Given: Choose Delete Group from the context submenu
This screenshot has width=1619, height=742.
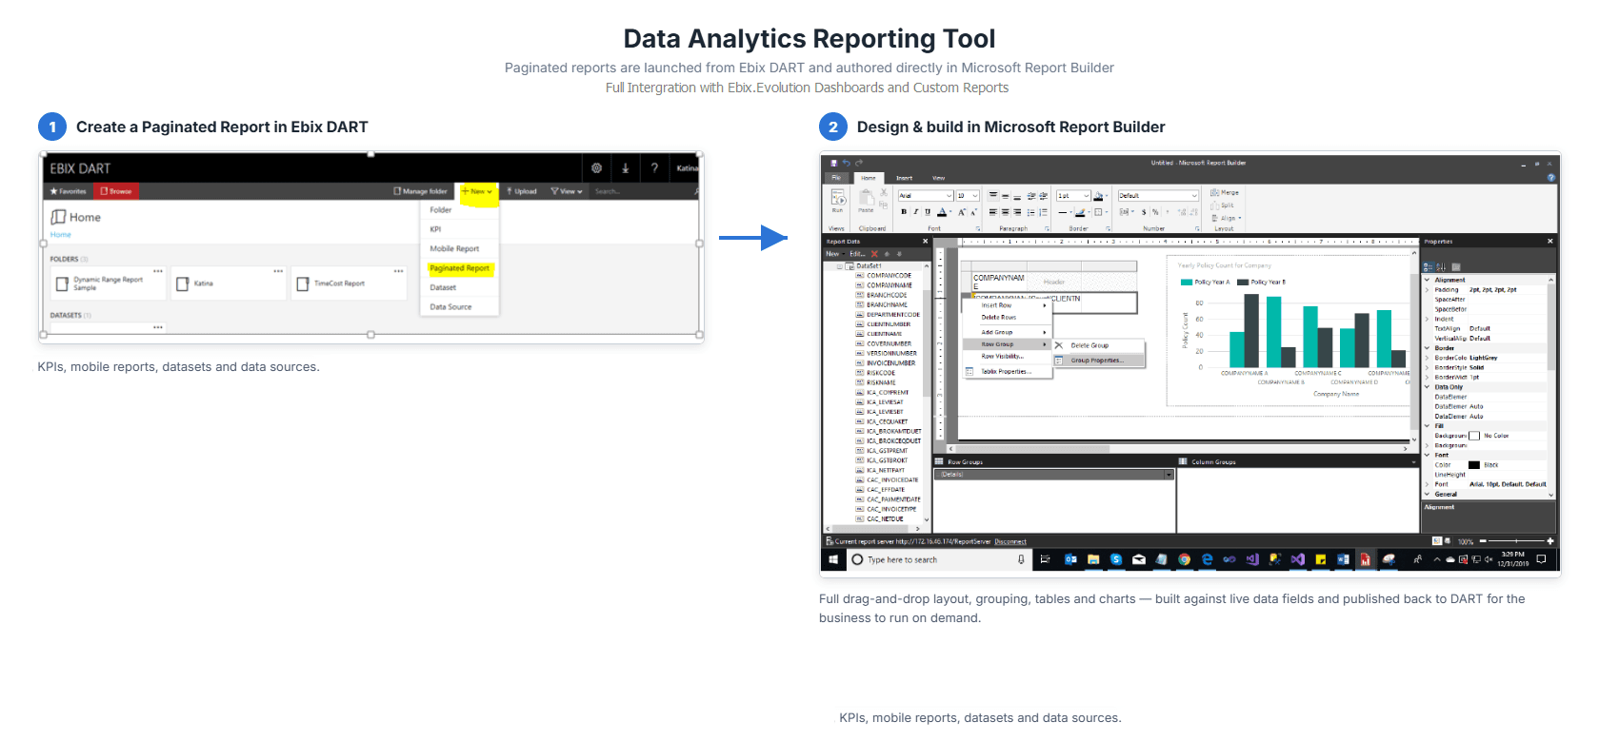Looking at the screenshot, I should click(1098, 345).
